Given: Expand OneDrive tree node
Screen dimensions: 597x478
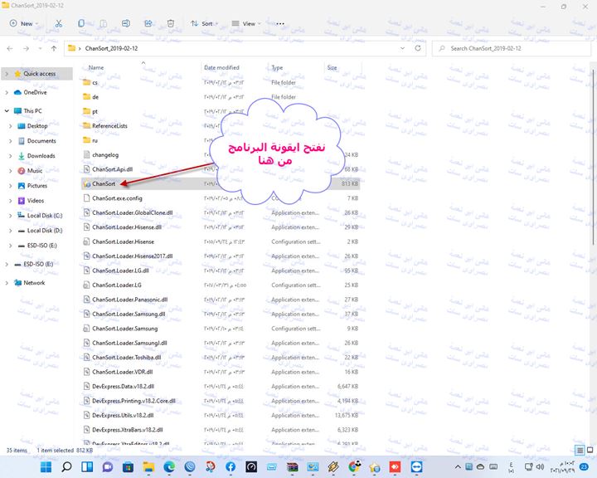Looking at the screenshot, I should (x=7, y=92).
